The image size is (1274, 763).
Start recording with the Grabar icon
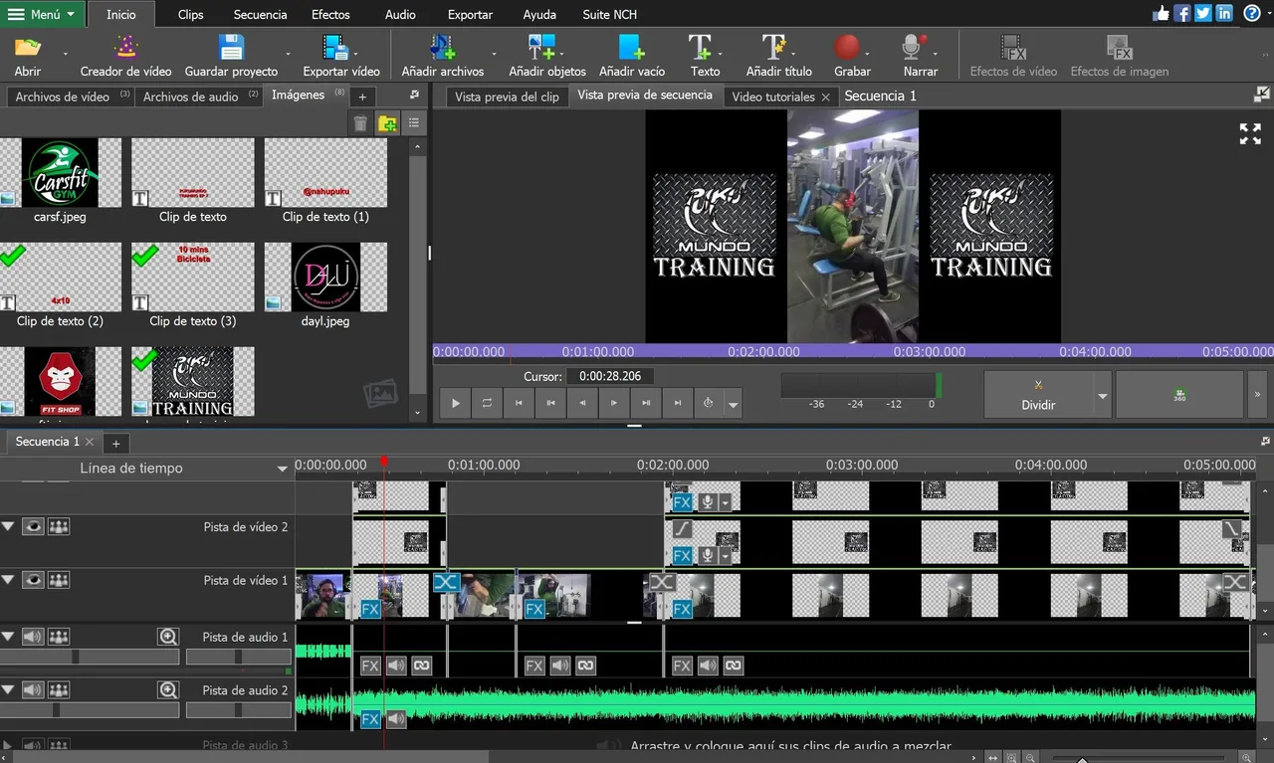click(847, 48)
